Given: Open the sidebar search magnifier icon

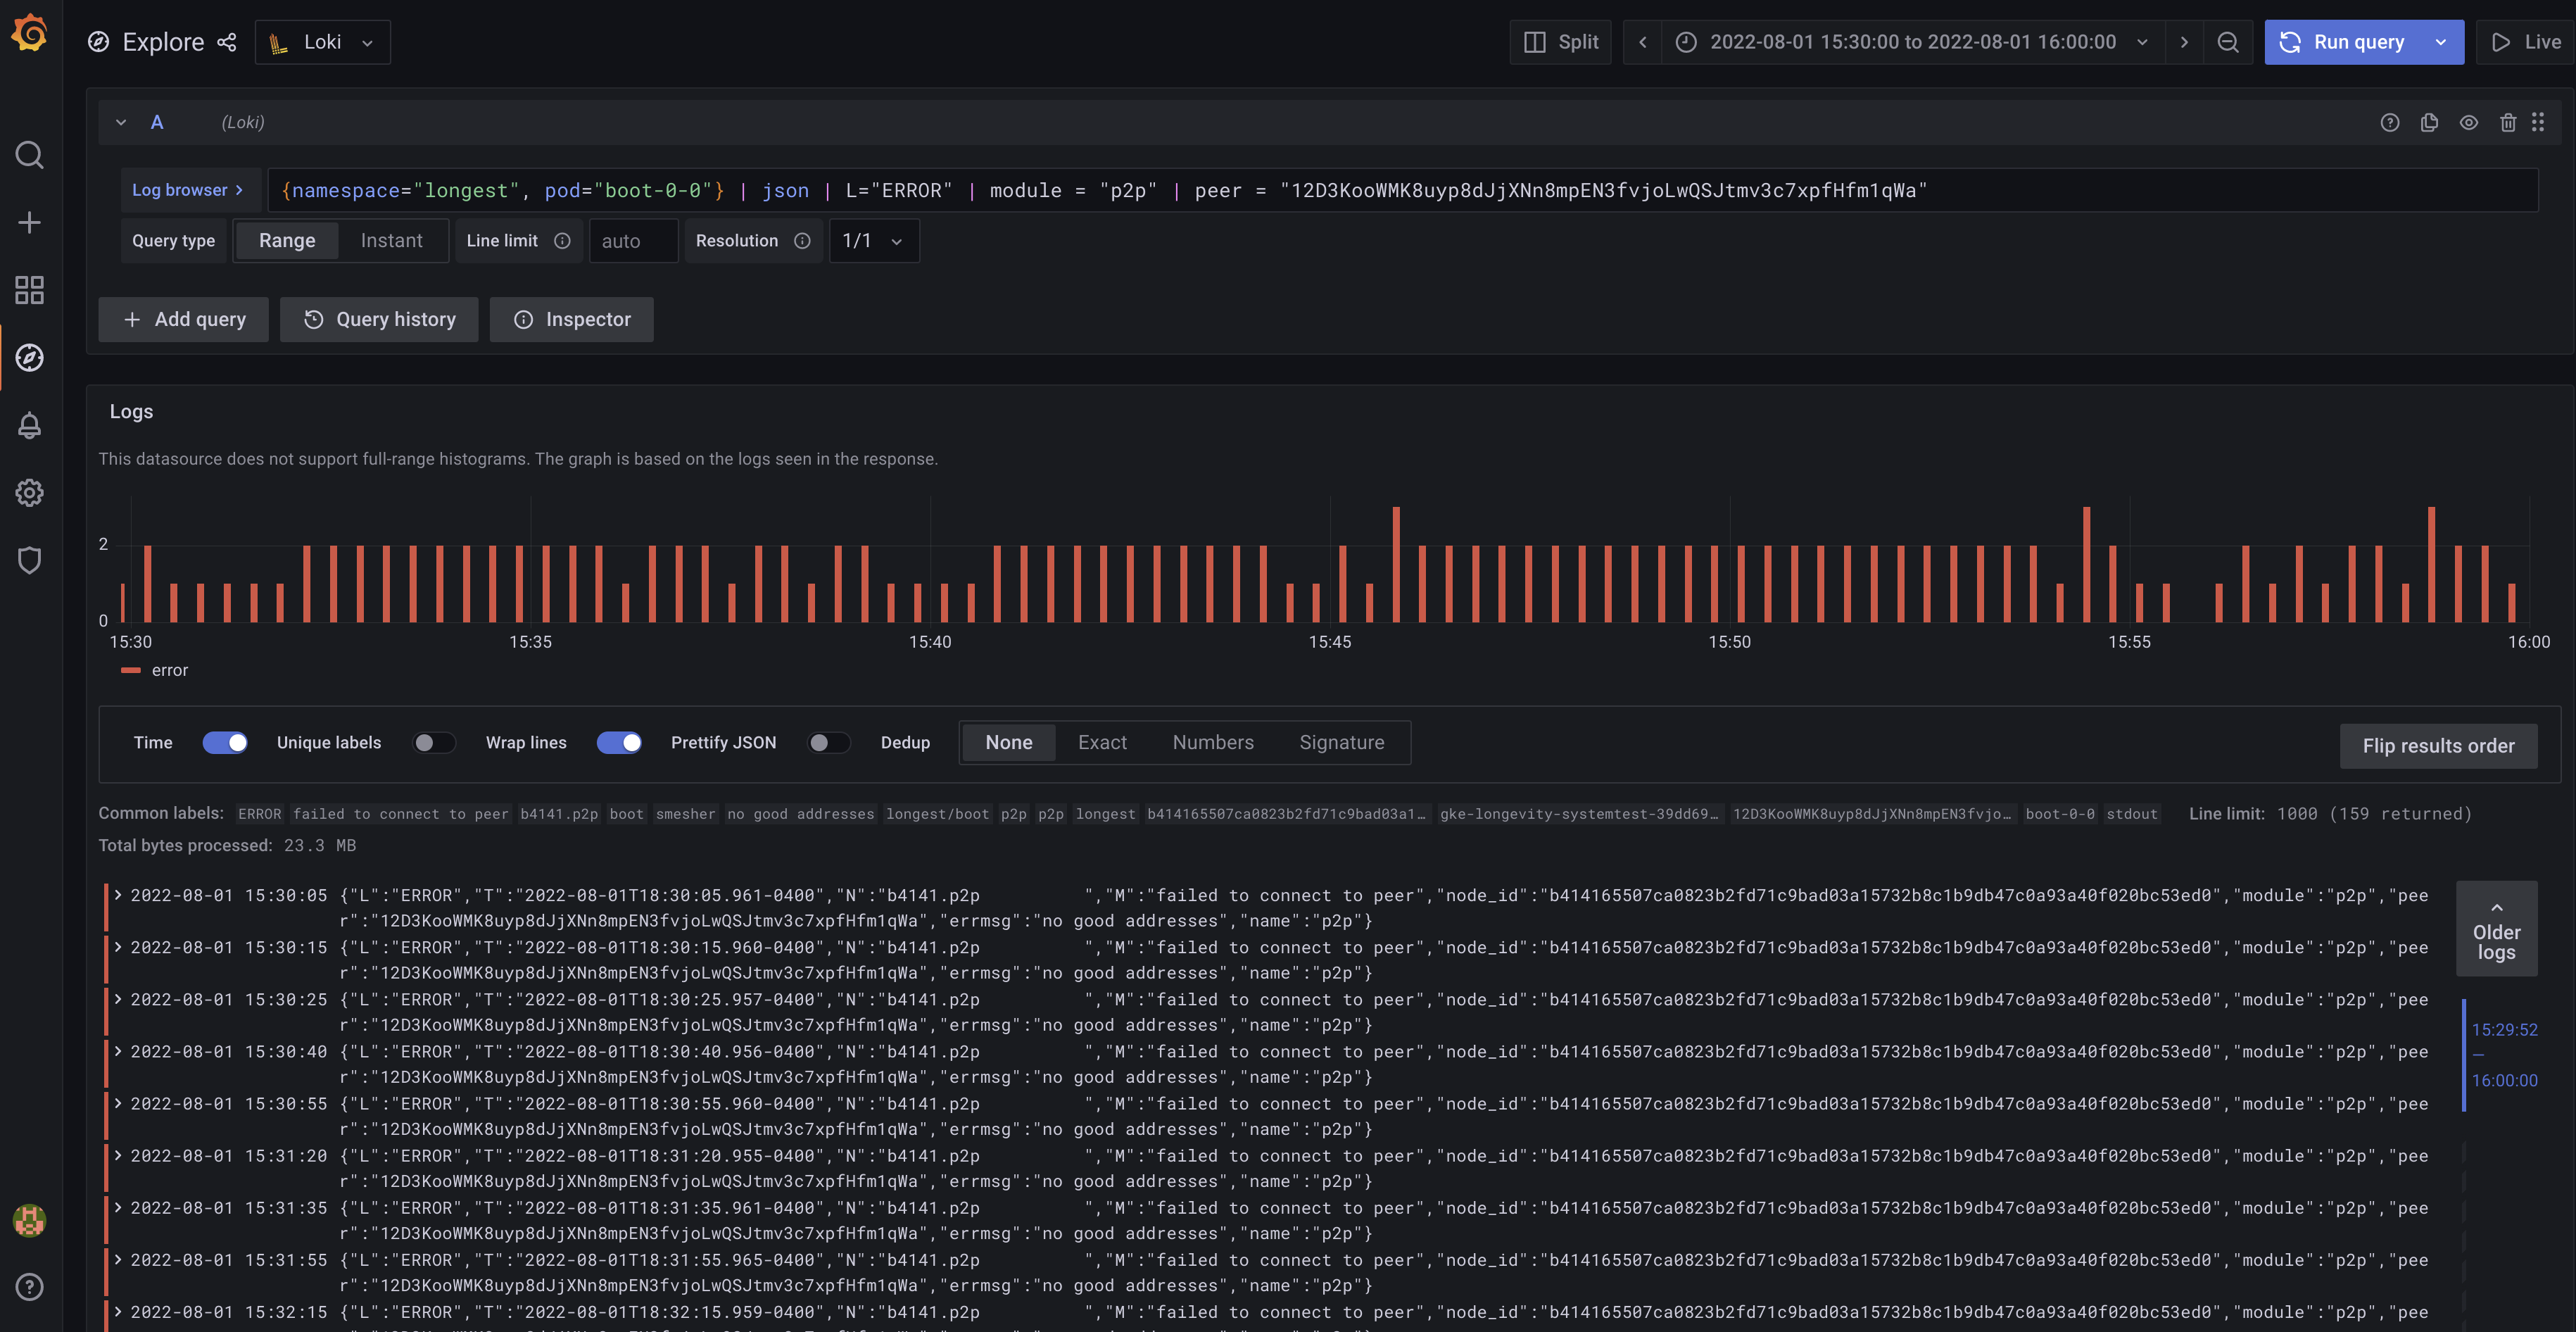Looking at the screenshot, I should (30, 155).
